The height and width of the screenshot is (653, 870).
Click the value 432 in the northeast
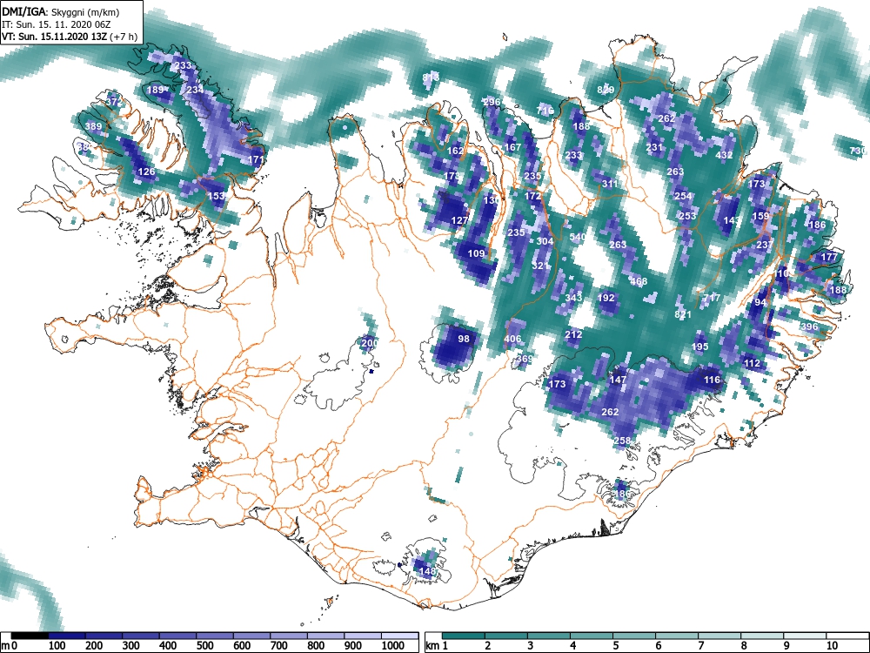(724, 156)
